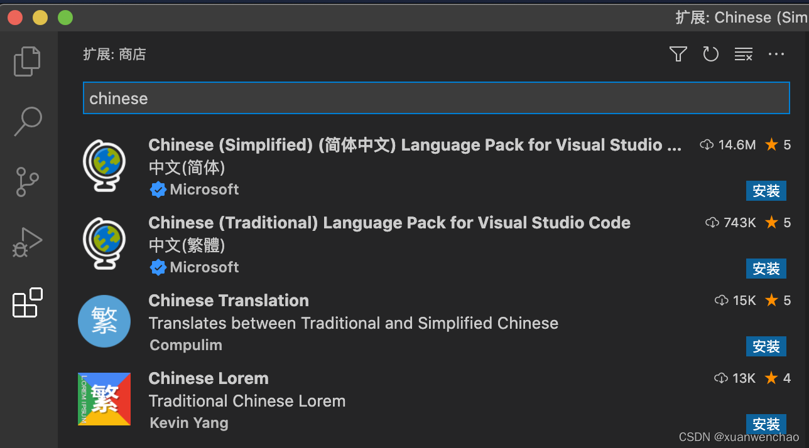Click 中文(繁體) description text

(187, 245)
